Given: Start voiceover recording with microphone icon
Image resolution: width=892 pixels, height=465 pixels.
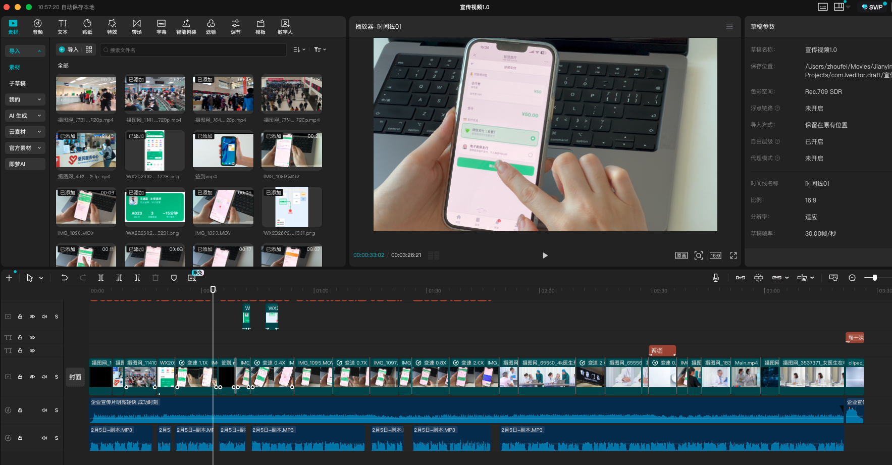Looking at the screenshot, I should tap(715, 278).
